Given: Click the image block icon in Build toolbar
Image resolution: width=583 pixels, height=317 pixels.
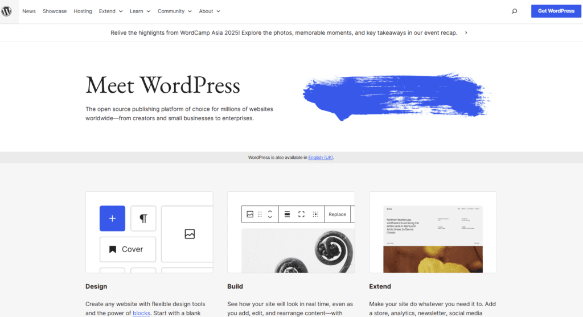Looking at the screenshot, I should [250, 214].
